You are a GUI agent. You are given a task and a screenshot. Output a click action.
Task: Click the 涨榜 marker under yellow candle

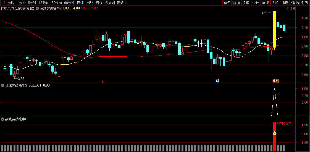[276, 81]
